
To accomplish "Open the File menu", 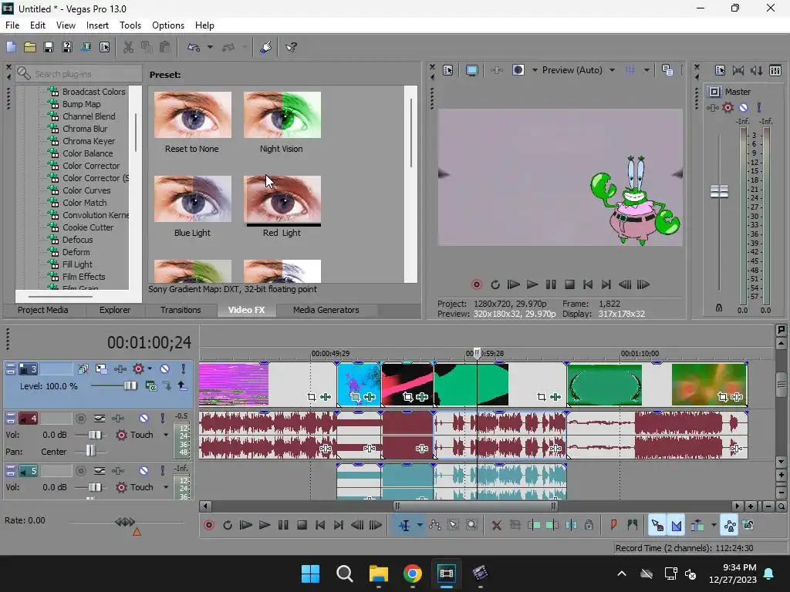I will click(12, 25).
